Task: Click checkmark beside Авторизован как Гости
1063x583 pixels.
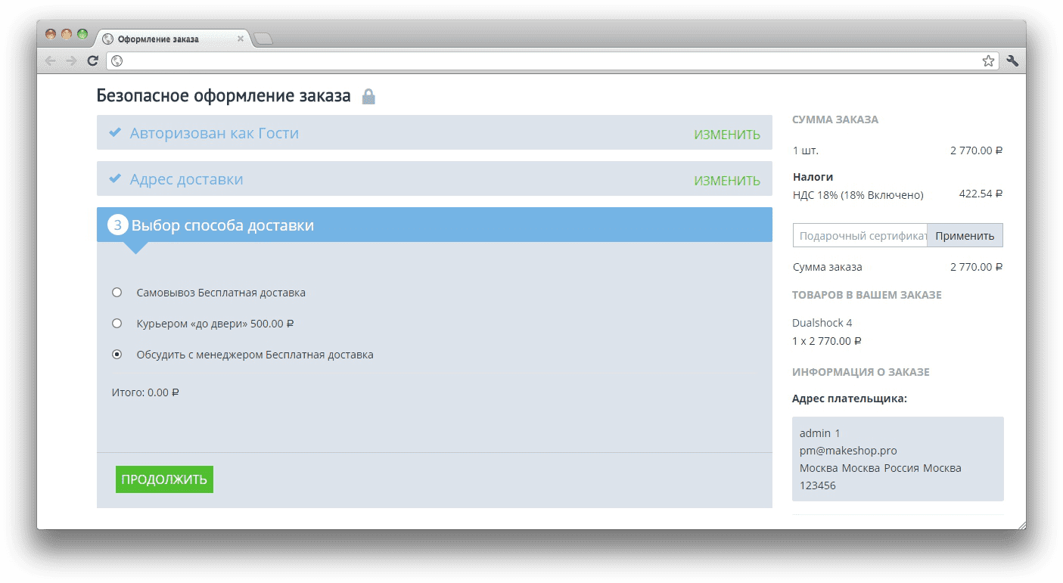Action: click(x=115, y=133)
